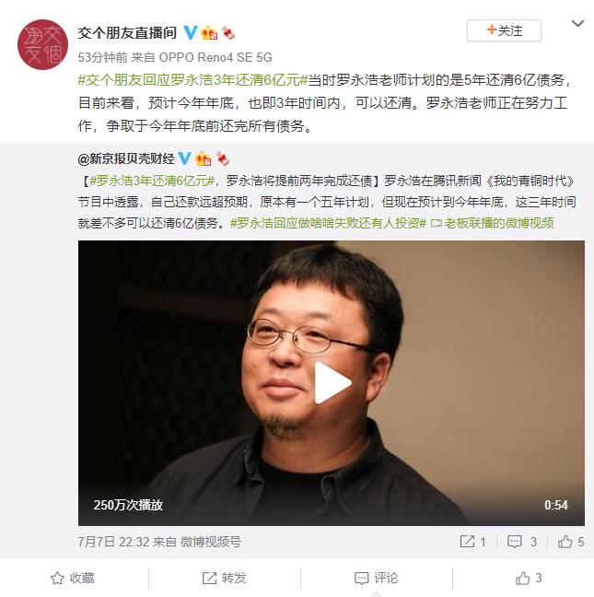Click the blue V badge beside 新京报贝壳财经
The height and width of the screenshot is (597, 594).
click(185, 158)
